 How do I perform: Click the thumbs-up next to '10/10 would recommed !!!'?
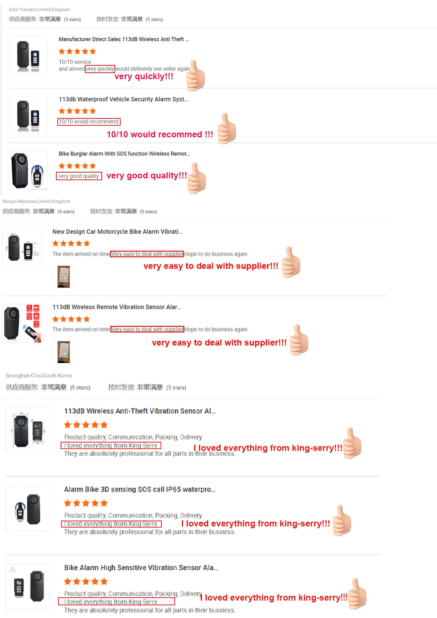point(227,128)
